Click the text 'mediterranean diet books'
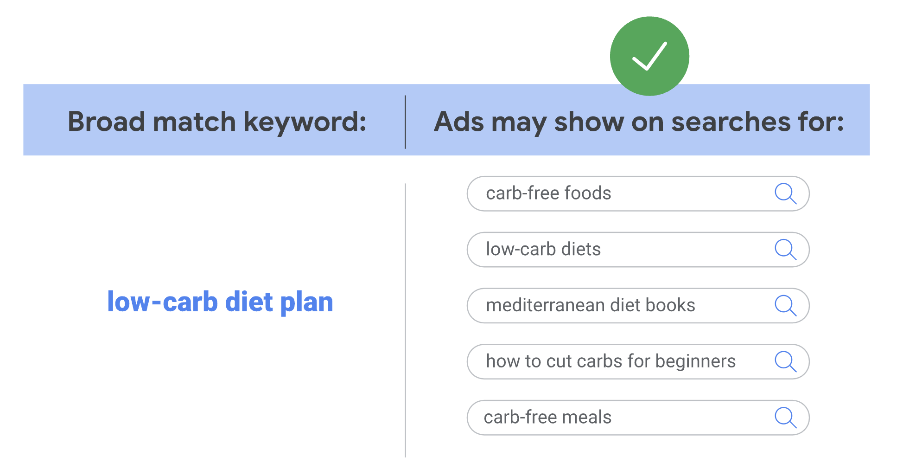The width and height of the screenshot is (903, 476). point(591,305)
